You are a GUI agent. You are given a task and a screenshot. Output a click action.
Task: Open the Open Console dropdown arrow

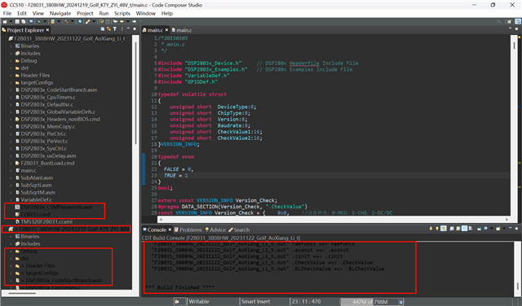pos(504,229)
